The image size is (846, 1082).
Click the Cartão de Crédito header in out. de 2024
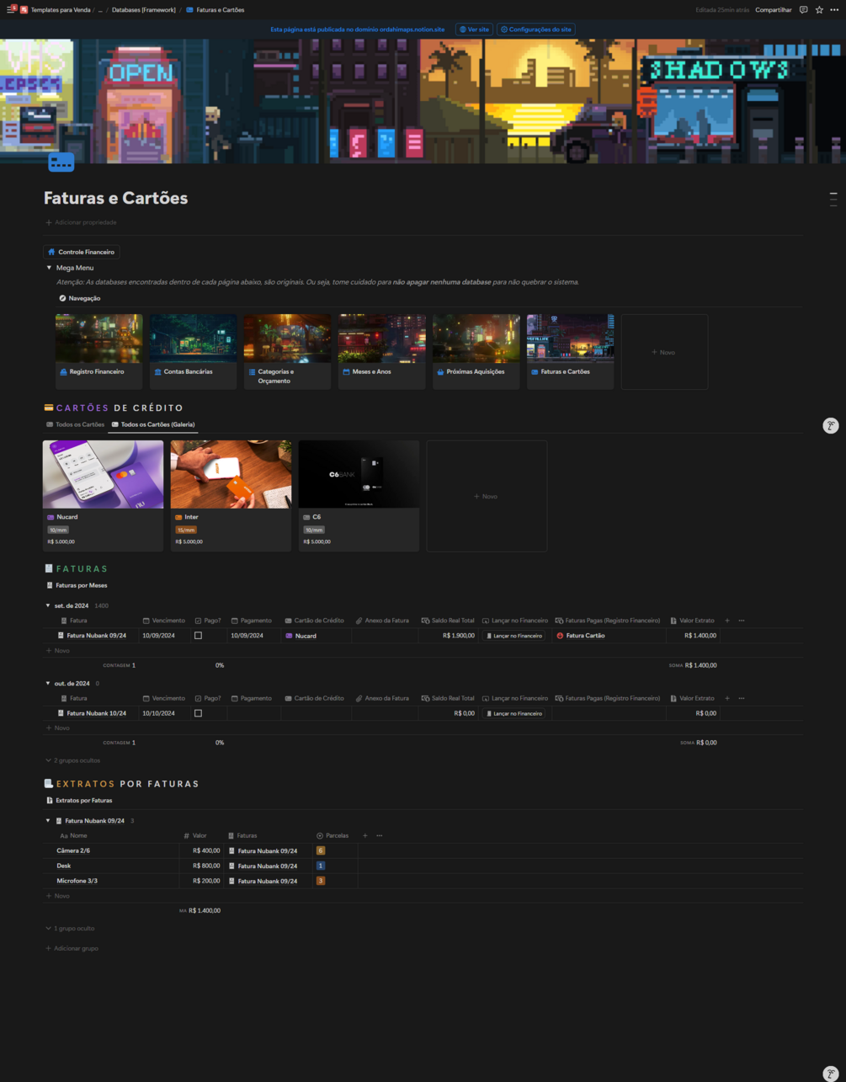(314, 698)
